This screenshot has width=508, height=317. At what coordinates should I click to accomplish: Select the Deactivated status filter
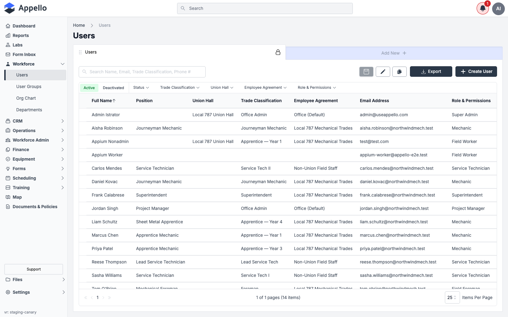pyautogui.click(x=114, y=88)
